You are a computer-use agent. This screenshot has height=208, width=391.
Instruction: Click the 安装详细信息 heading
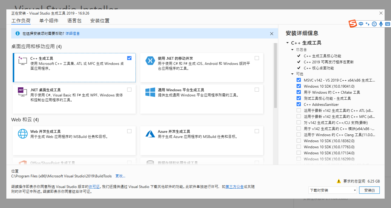click(x=302, y=33)
